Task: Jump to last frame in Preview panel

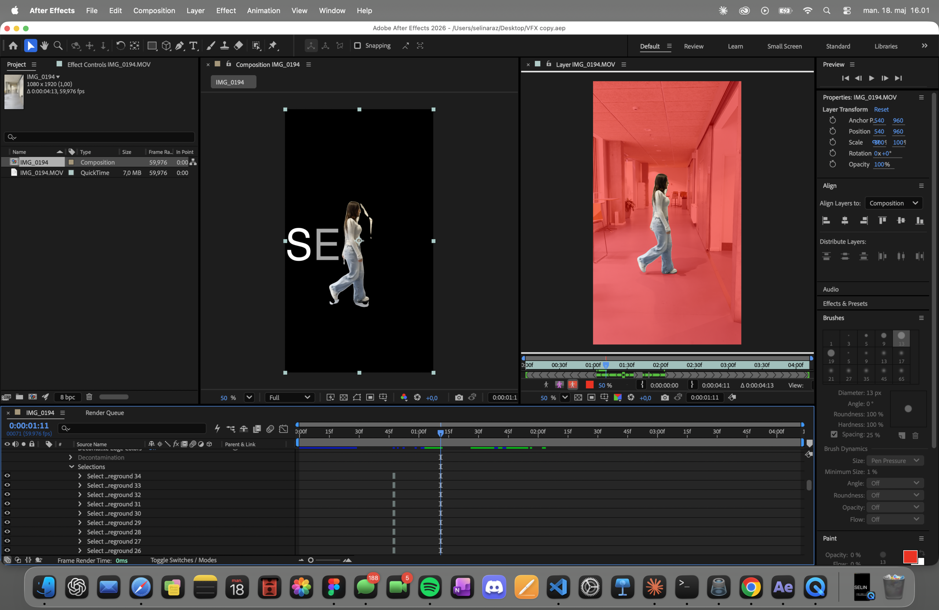Action: click(x=898, y=78)
